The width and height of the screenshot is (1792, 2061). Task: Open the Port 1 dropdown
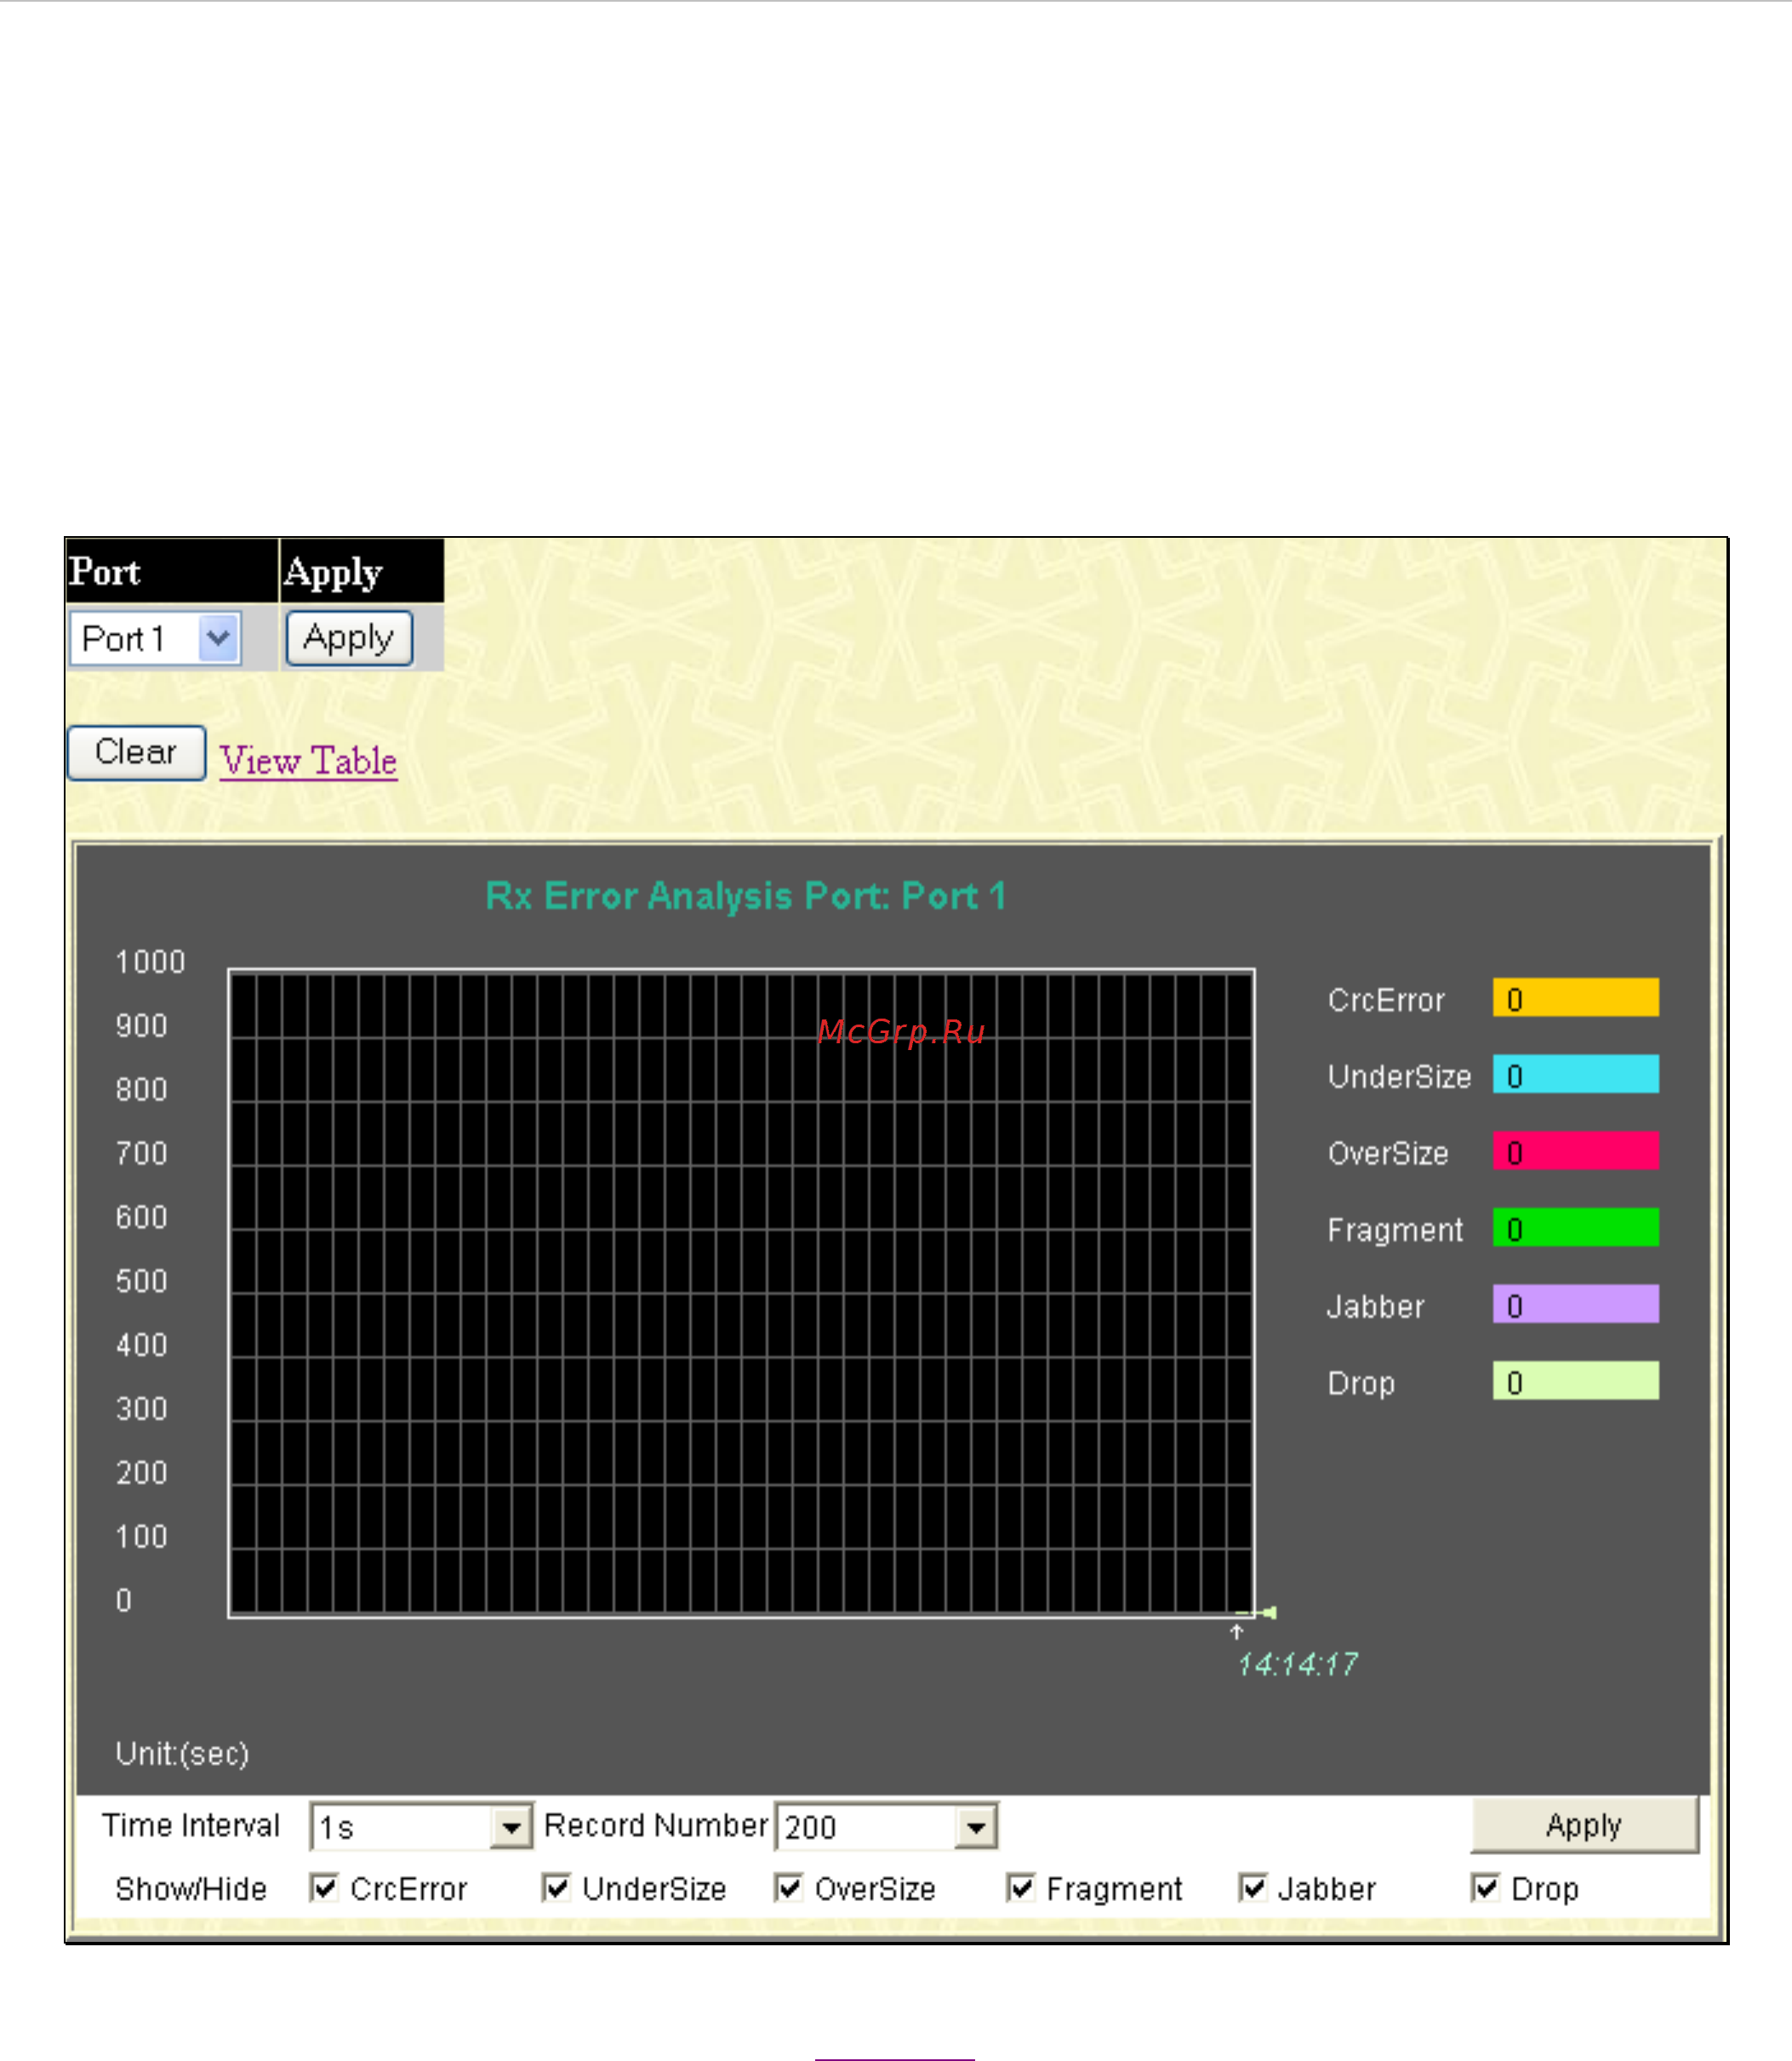[x=155, y=638]
